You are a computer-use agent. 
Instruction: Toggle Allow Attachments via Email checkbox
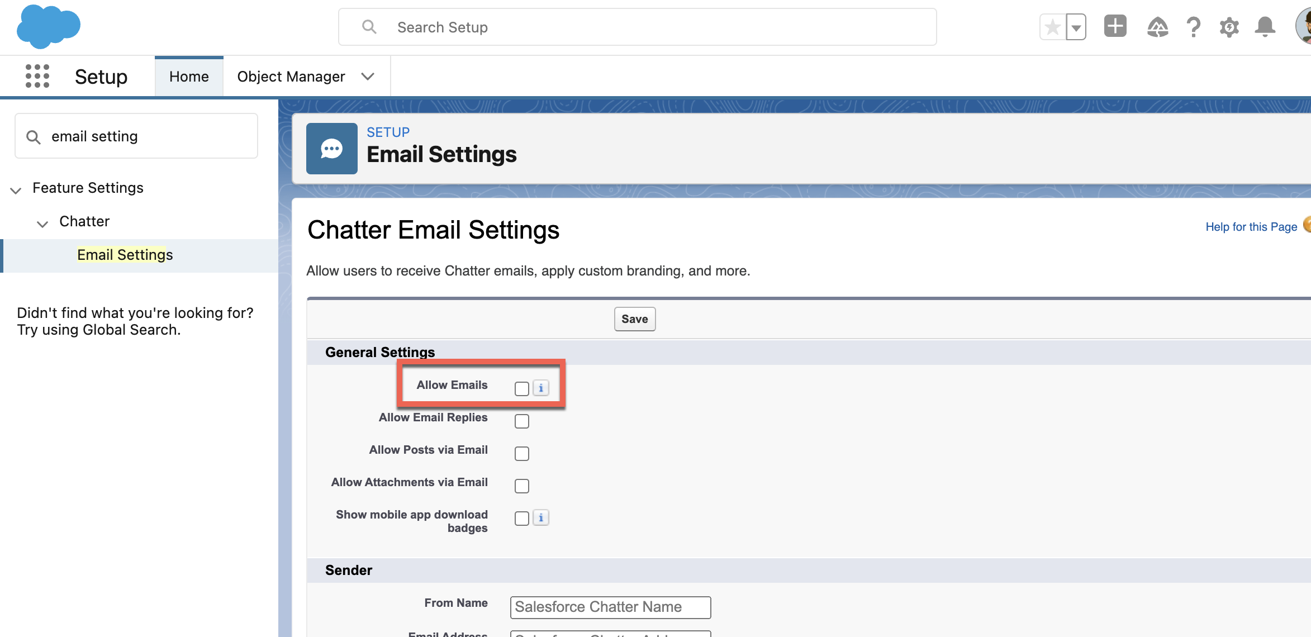(522, 486)
